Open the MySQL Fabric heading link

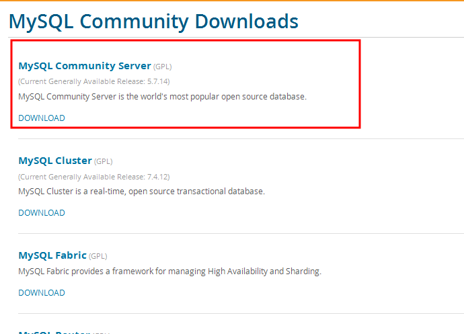tap(52, 255)
